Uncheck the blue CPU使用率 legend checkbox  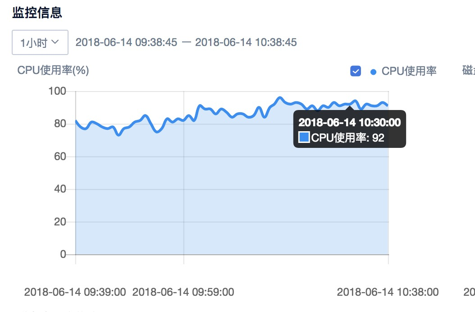[355, 71]
